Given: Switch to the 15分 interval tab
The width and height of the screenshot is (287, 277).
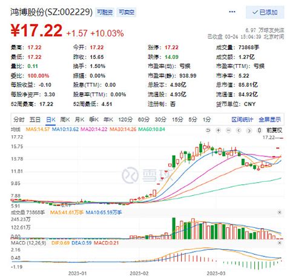Looking at the screenshot, I should 177,119.
